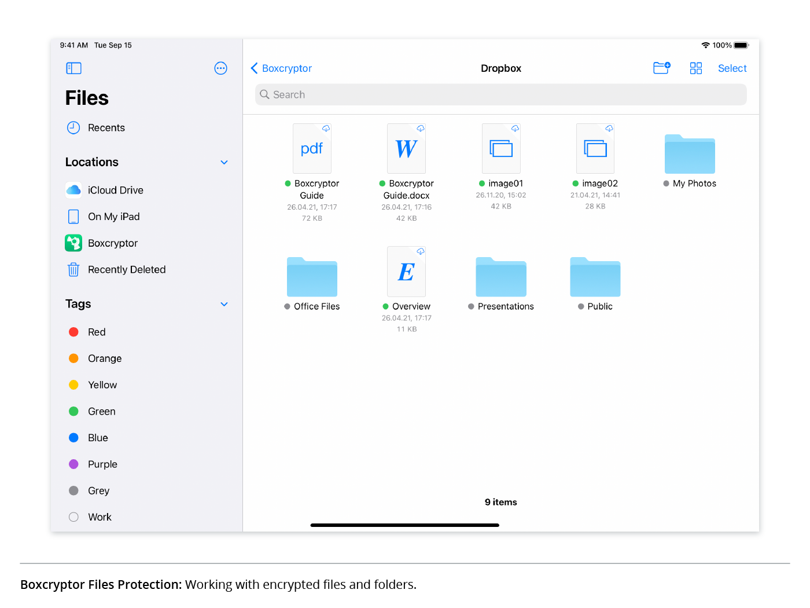Click the Search field
The height and width of the screenshot is (608, 810).
coord(501,94)
